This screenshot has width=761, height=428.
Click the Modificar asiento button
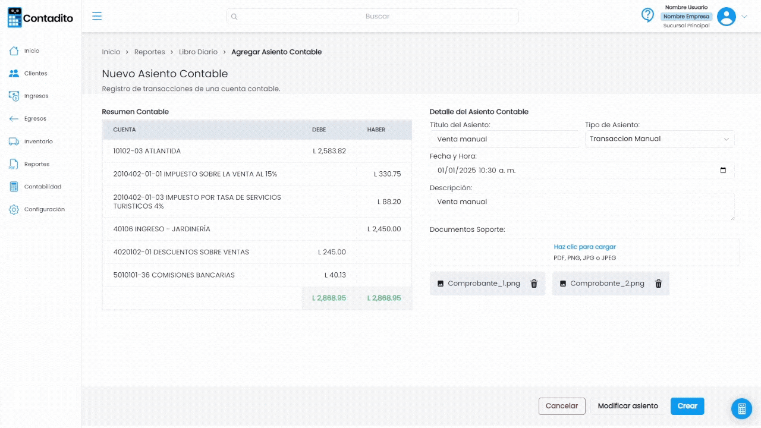(x=628, y=406)
